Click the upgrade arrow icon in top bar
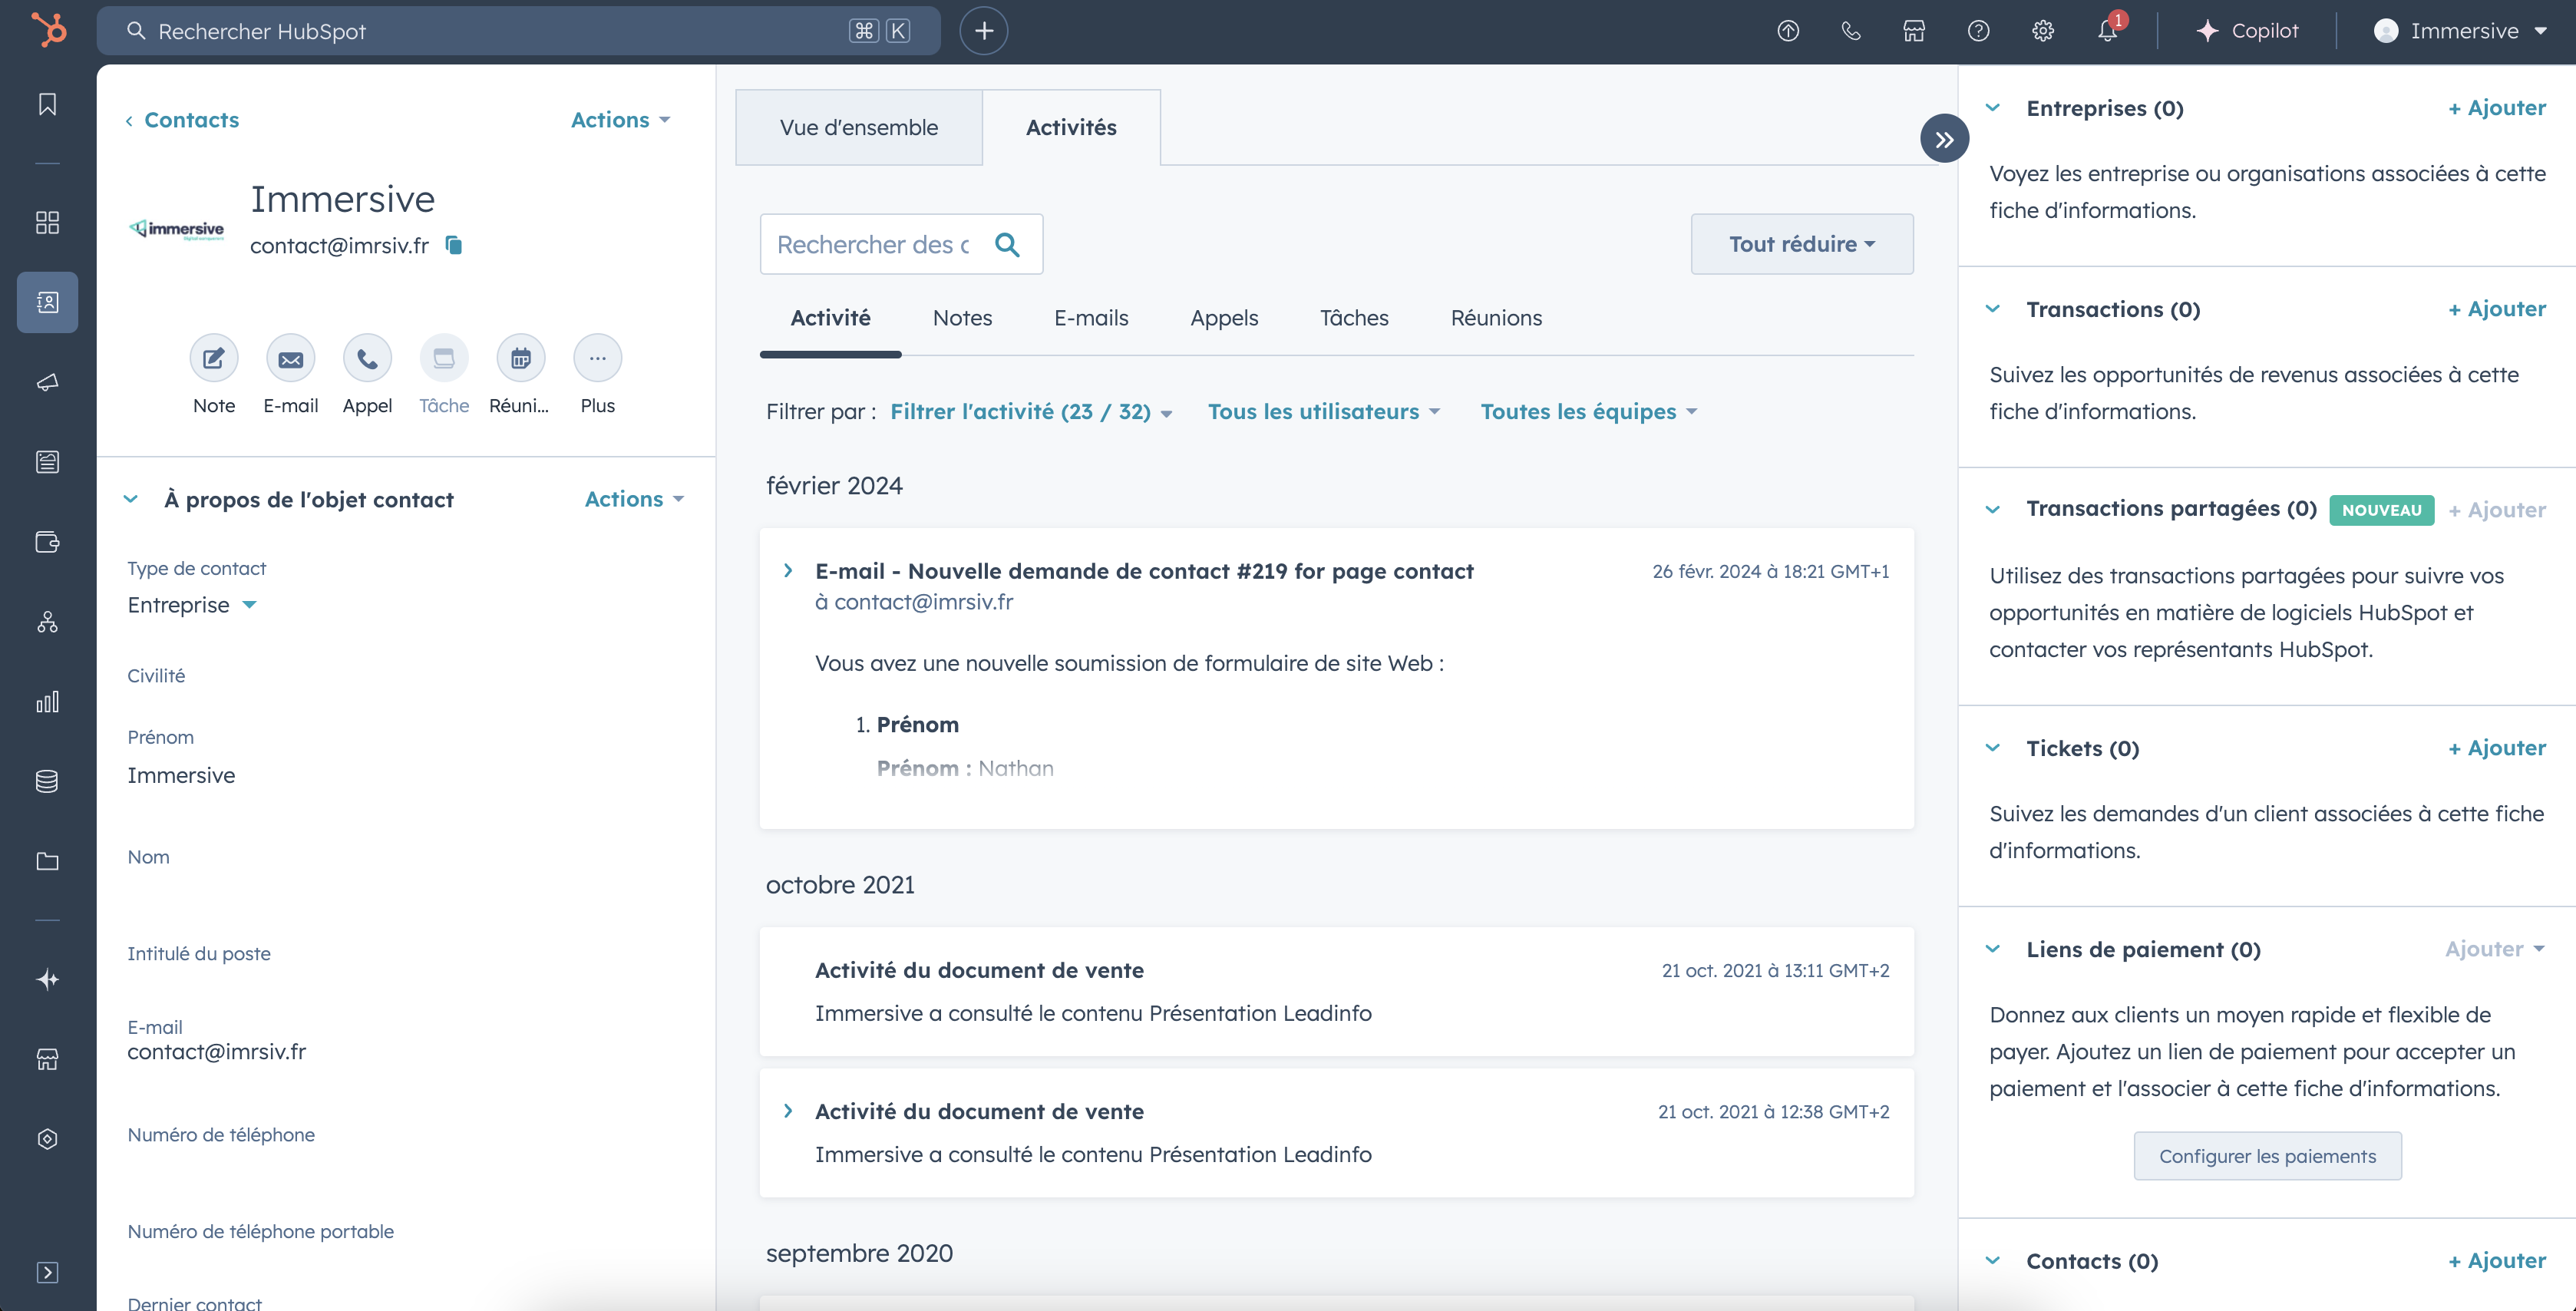The height and width of the screenshot is (1311, 2576). [1788, 31]
